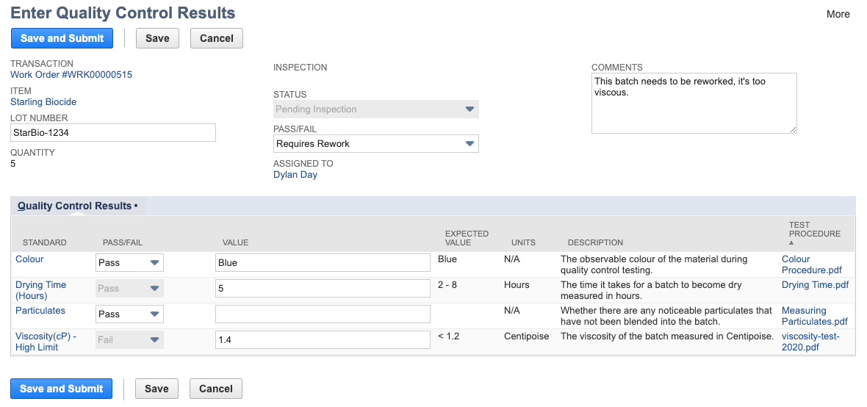This screenshot has height=407, width=867.
Task: Expand the Particulates row Pass/Fail dropdown
Action: point(129,314)
